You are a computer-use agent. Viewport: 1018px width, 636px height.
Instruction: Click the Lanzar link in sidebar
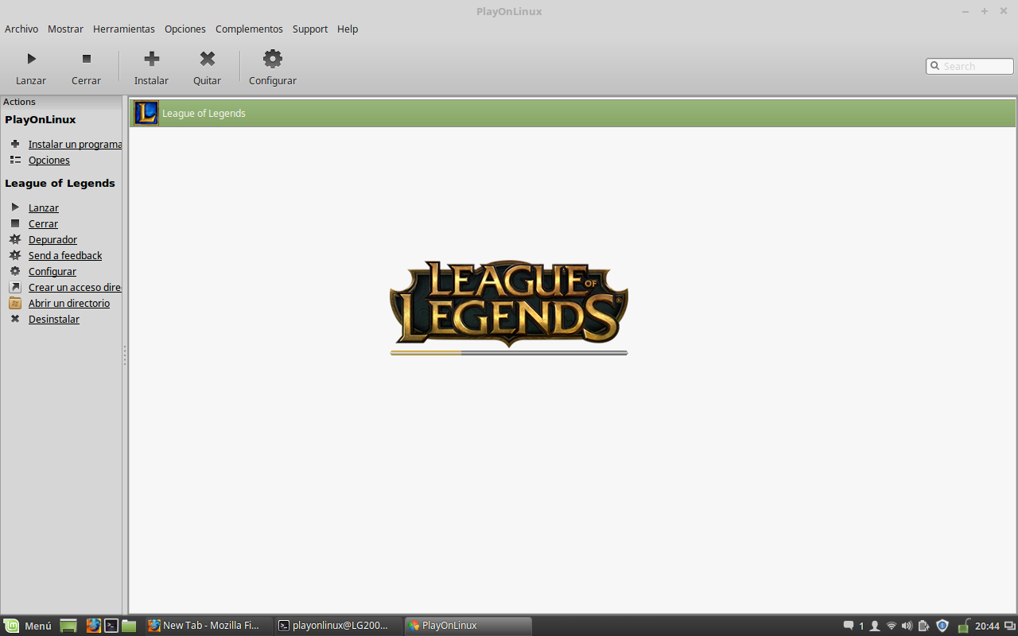44,207
